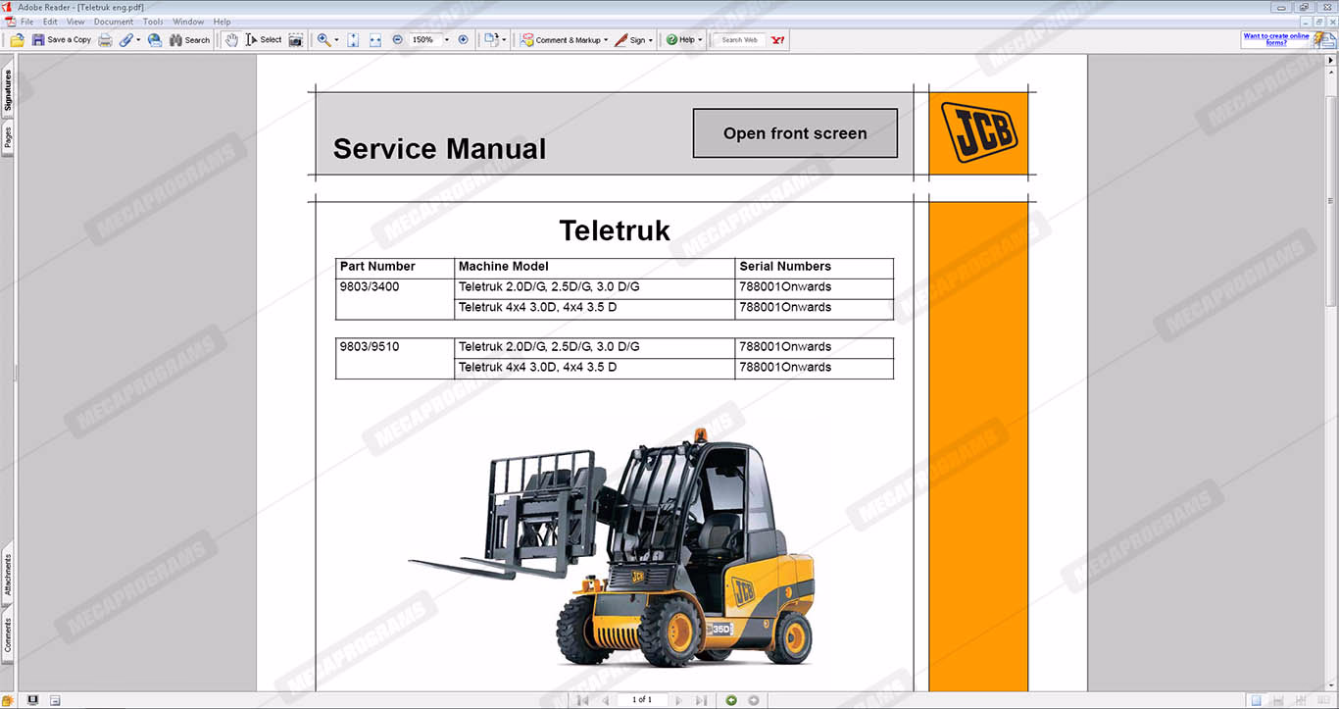Open the Comments side panel tab

point(7,634)
